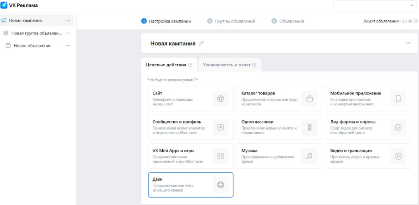Click the Одноклассники logo icon
Image resolution: width=419 pixels, height=205 pixels.
click(309, 127)
